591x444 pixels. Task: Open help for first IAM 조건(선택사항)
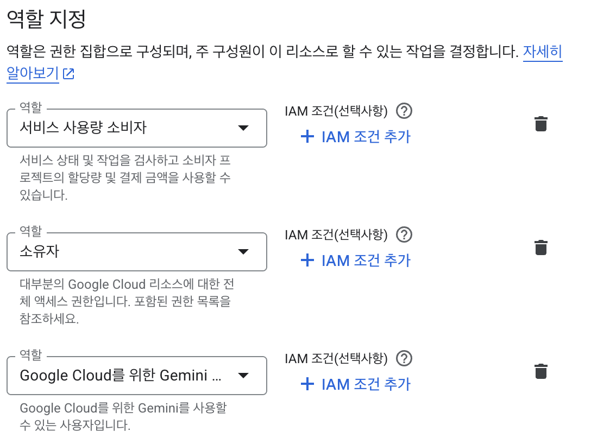click(404, 111)
